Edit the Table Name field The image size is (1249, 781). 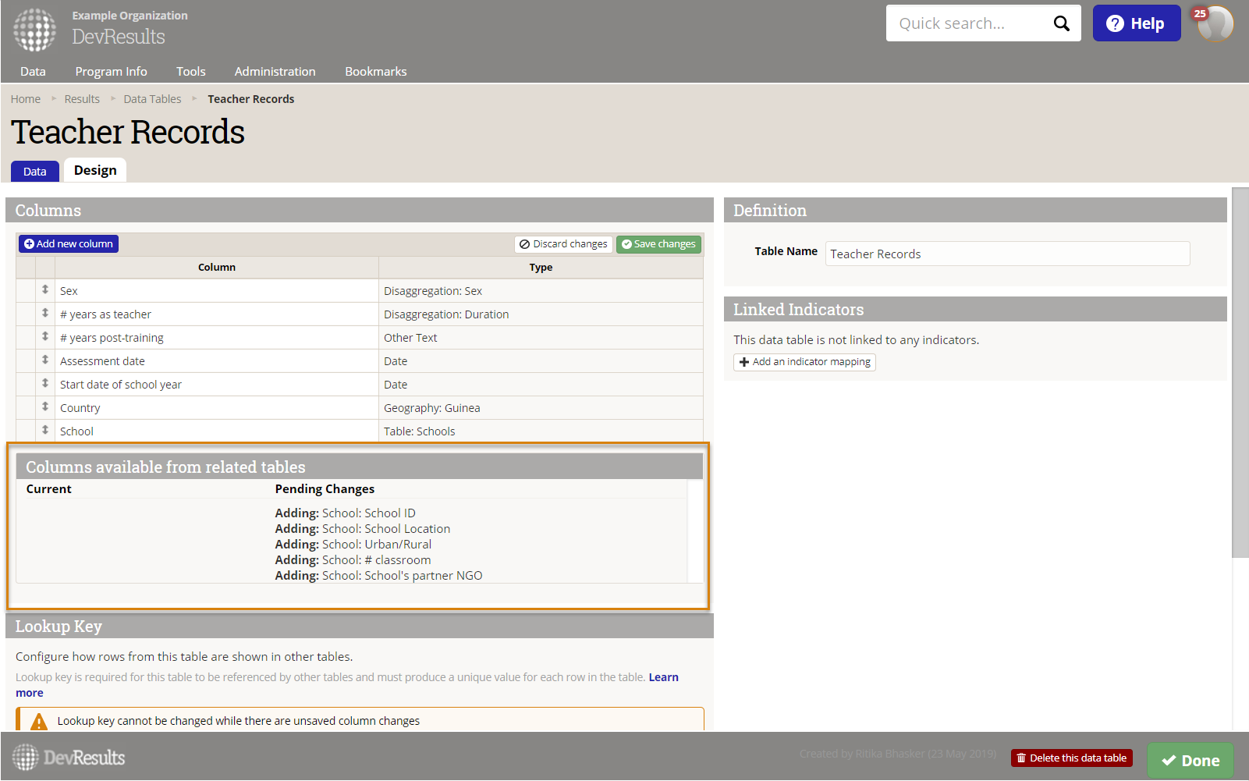(x=1008, y=254)
